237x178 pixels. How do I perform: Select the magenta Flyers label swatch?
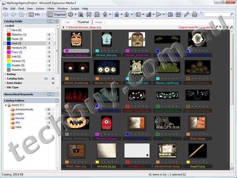click(9, 52)
